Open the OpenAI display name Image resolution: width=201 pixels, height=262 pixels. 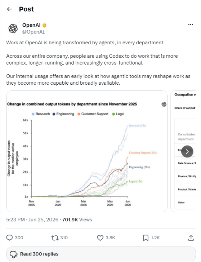coord(31,25)
